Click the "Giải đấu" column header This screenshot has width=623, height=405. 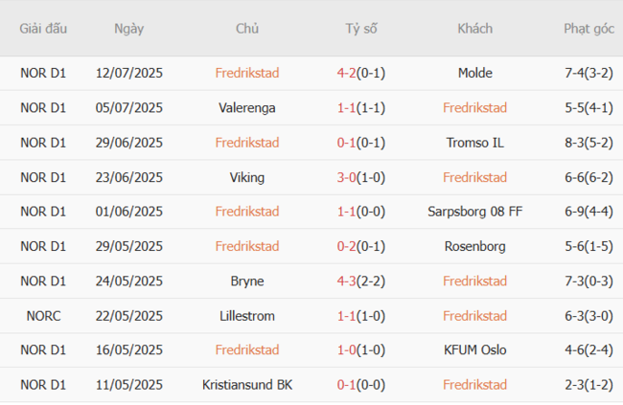point(43,29)
